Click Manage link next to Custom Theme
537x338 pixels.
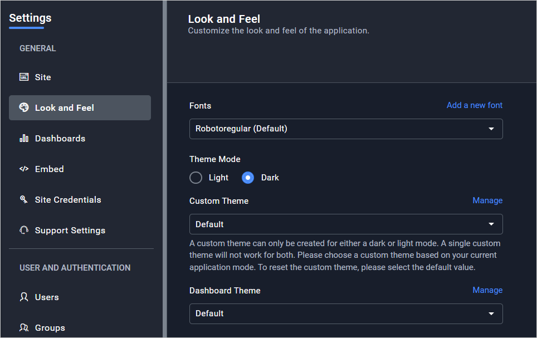pyautogui.click(x=487, y=200)
